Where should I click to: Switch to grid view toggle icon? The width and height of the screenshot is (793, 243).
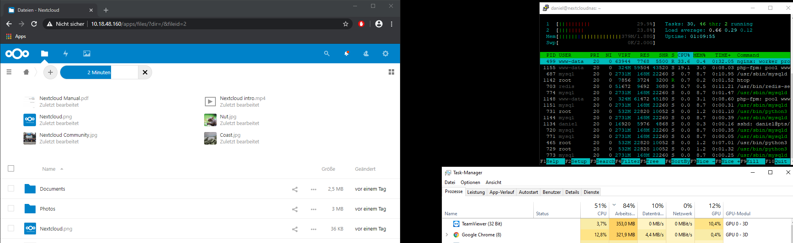tap(391, 72)
